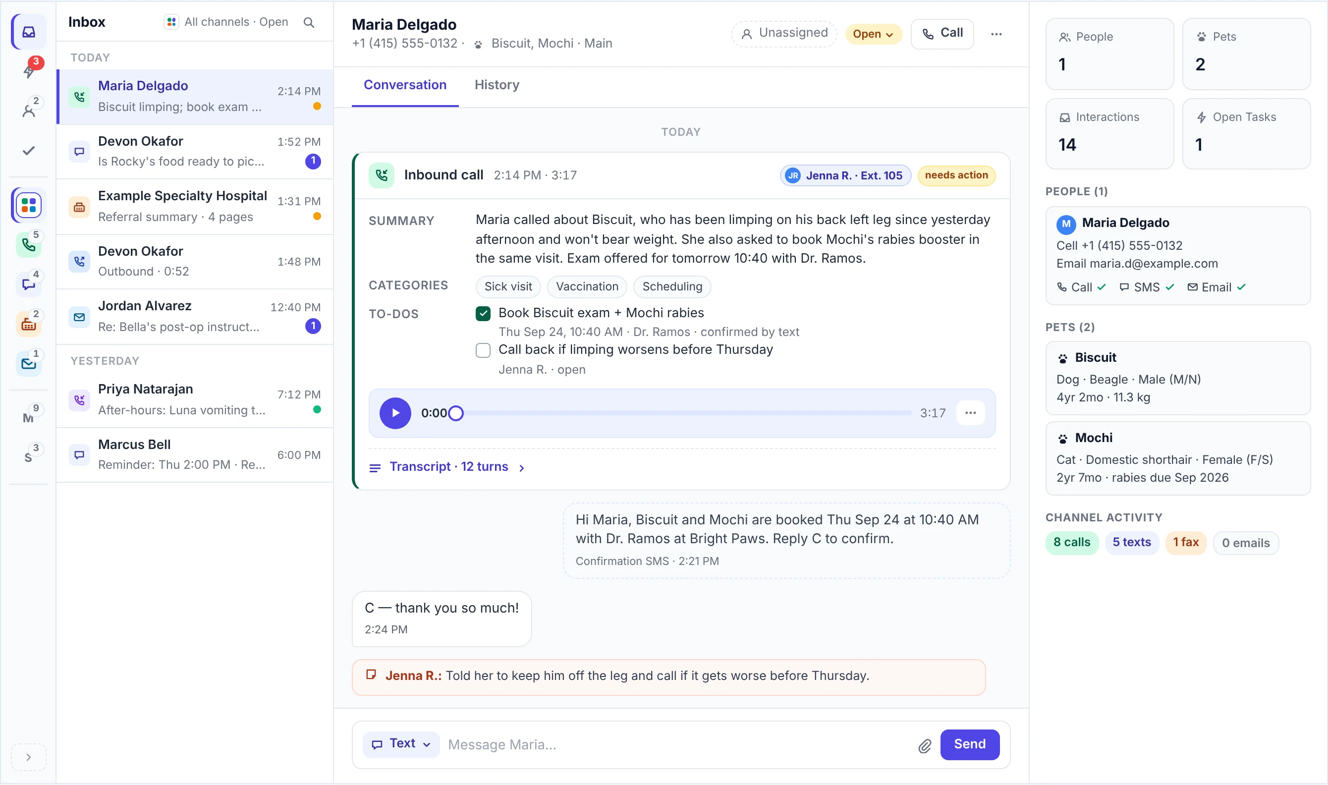This screenshot has width=1328, height=785.
Task: Open the Mochi pet card
Action: (1178, 458)
